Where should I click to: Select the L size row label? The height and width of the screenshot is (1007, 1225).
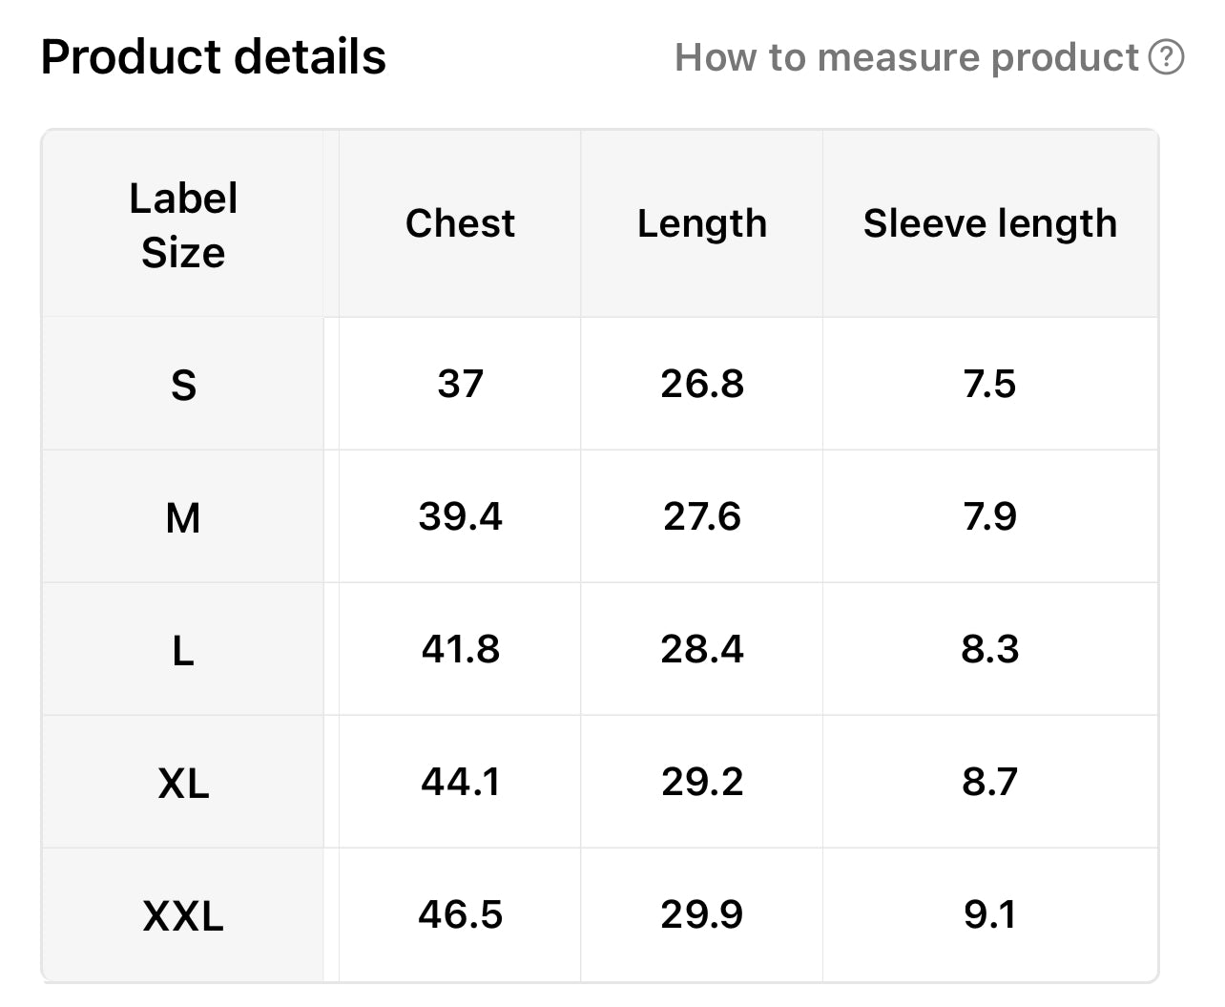click(x=183, y=650)
